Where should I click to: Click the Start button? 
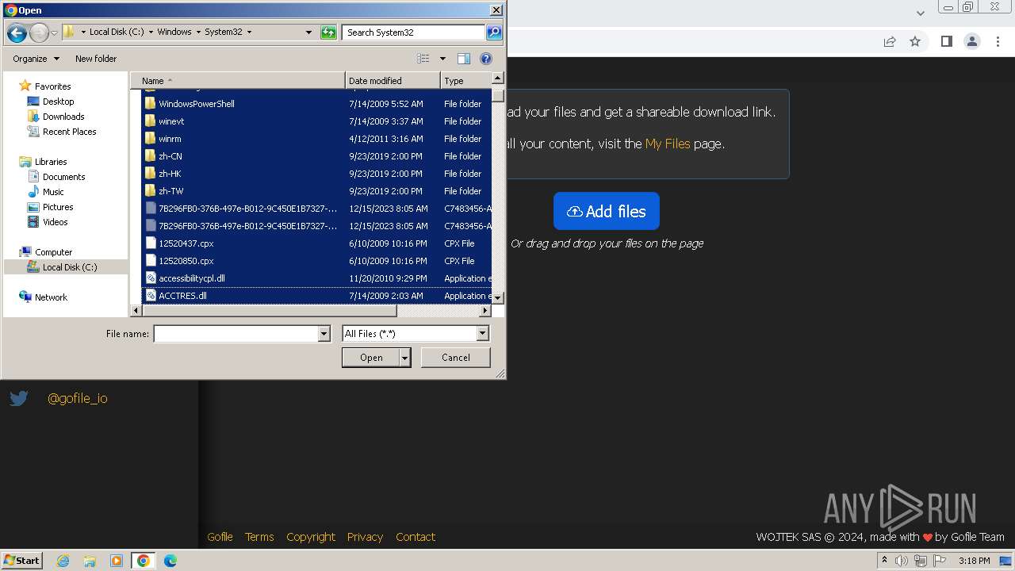point(22,561)
